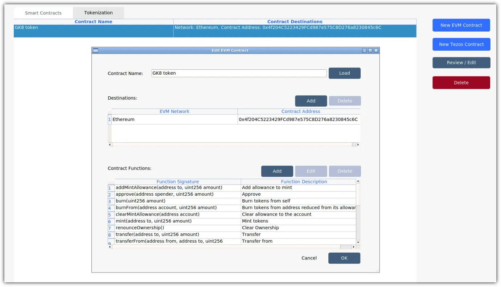Click Delete in the Destinations section

tap(345, 101)
